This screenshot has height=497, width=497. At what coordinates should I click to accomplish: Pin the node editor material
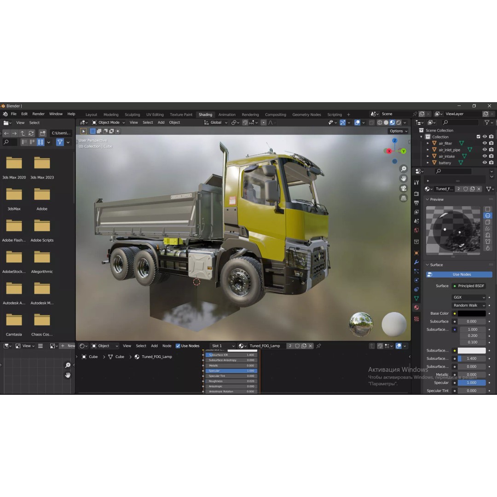tap(318, 346)
